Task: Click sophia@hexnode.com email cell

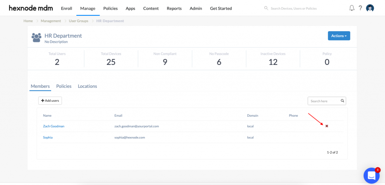Action: point(130,137)
